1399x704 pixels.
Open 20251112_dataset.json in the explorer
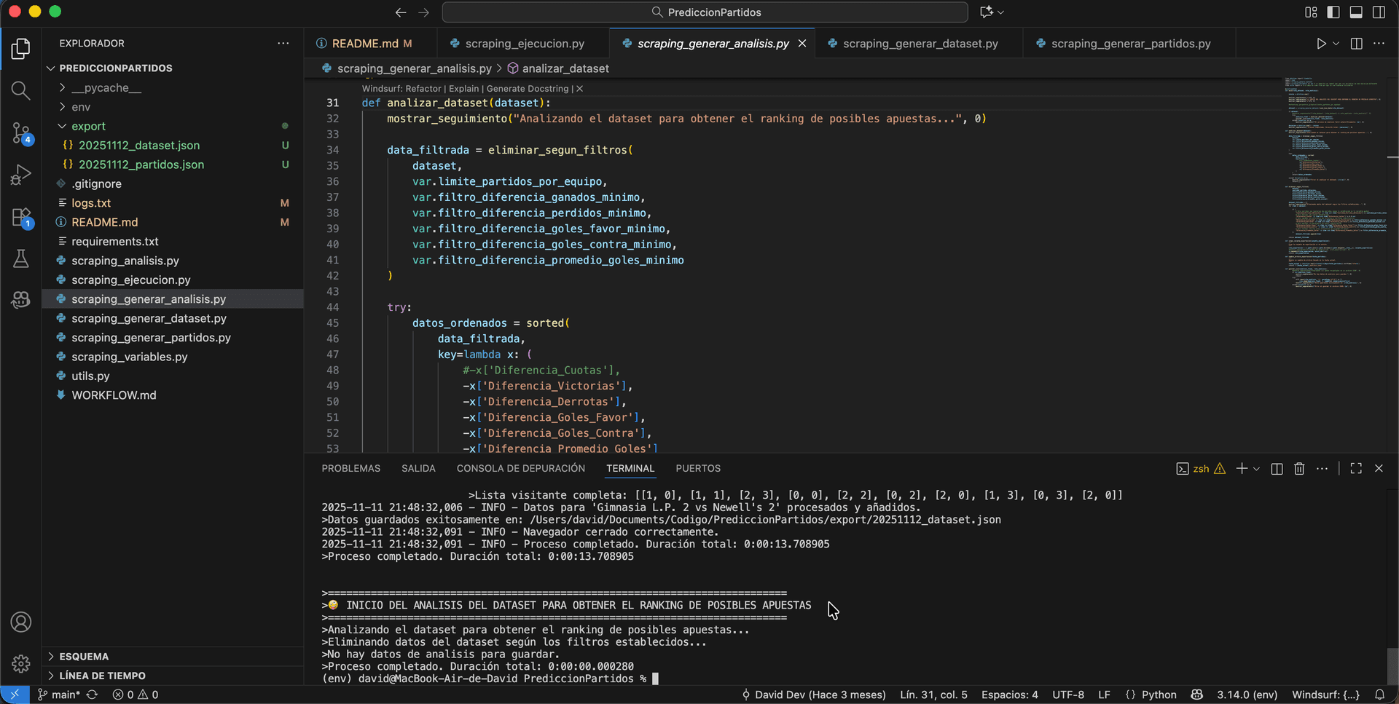[138, 146]
